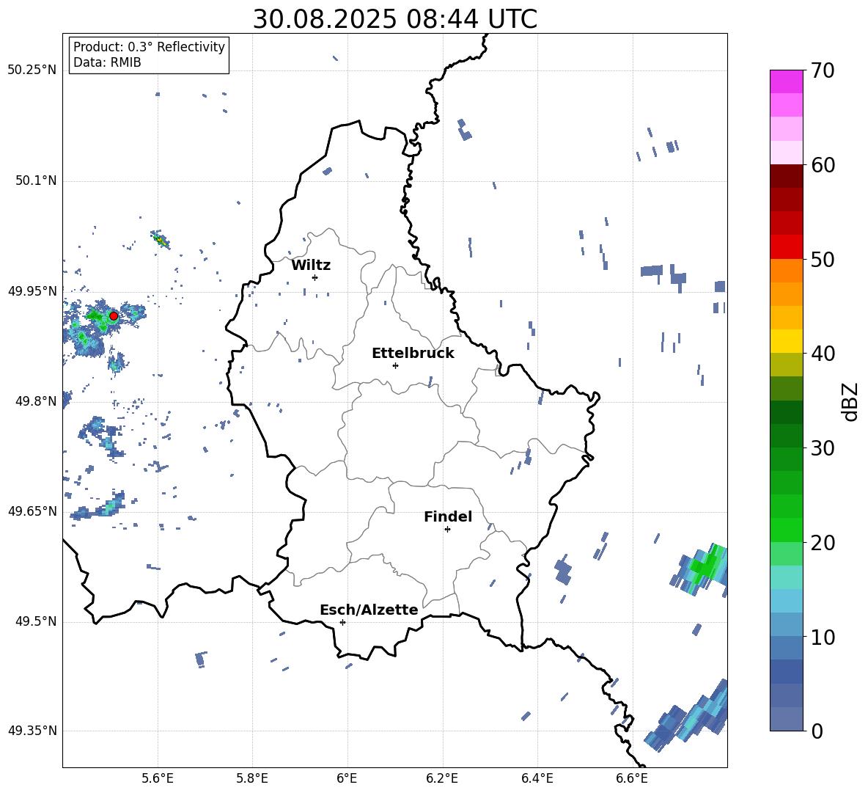Viewport: 868px width, 793px height.
Task: Click the 49.8°N latitude label
Action: (36, 401)
